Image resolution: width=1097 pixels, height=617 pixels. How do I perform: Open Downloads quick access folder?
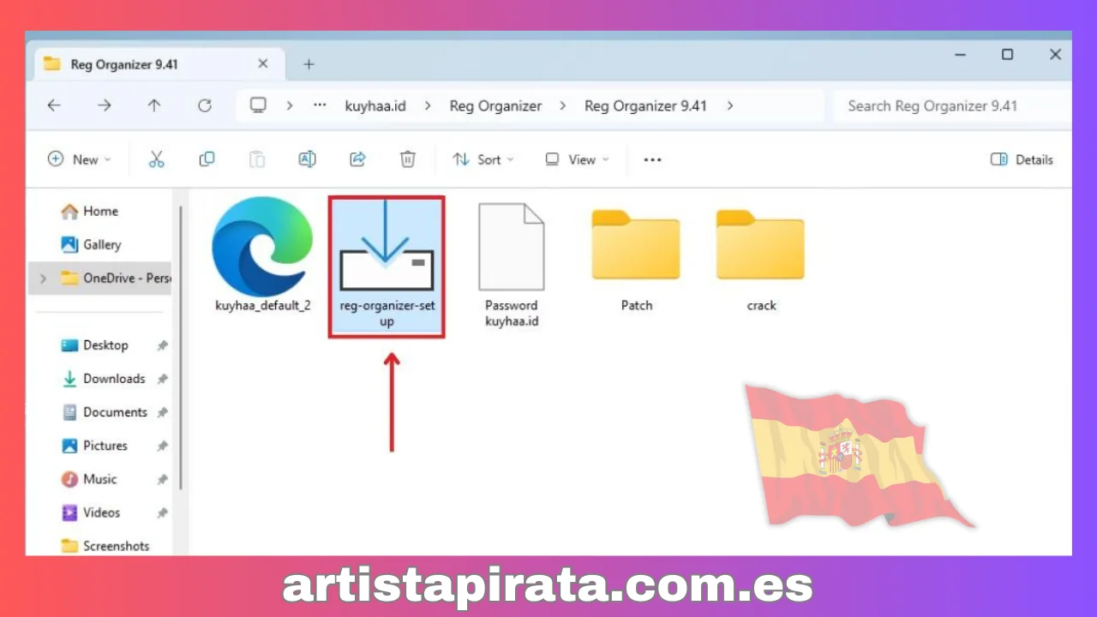pyautogui.click(x=103, y=379)
